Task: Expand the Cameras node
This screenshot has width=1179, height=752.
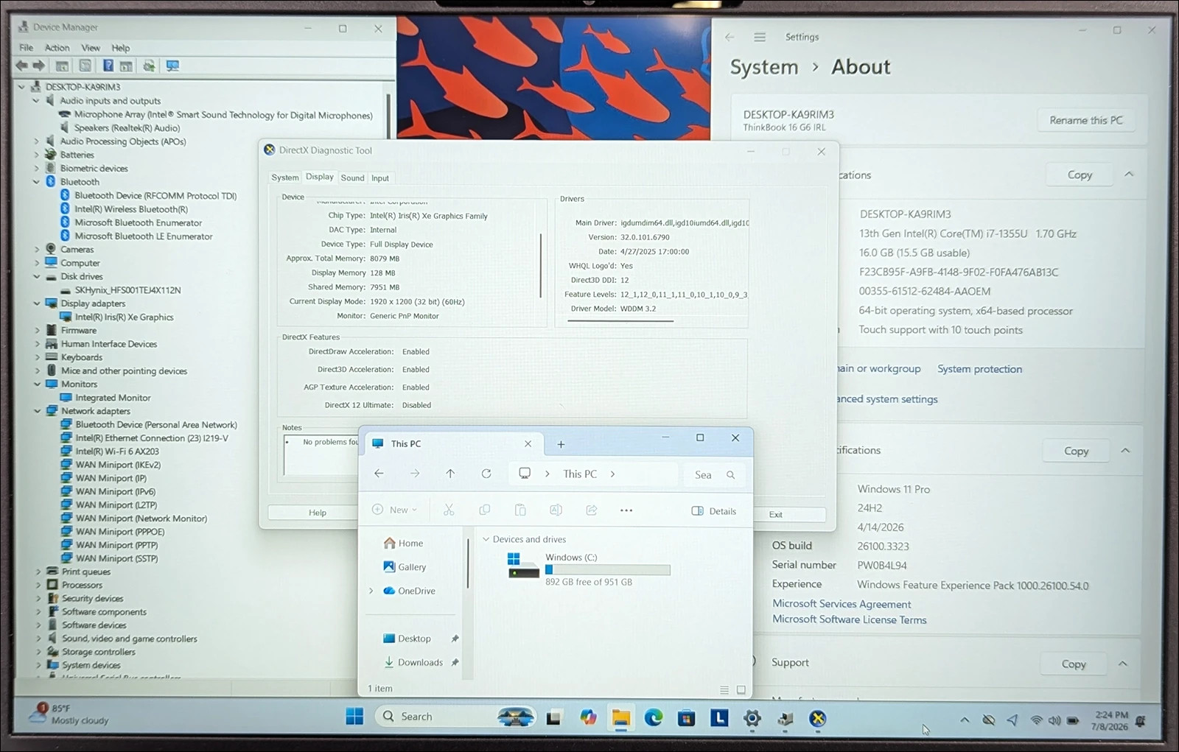Action: [x=36, y=250]
